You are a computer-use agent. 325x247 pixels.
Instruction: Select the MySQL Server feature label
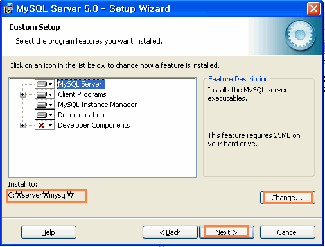[x=81, y=84]
